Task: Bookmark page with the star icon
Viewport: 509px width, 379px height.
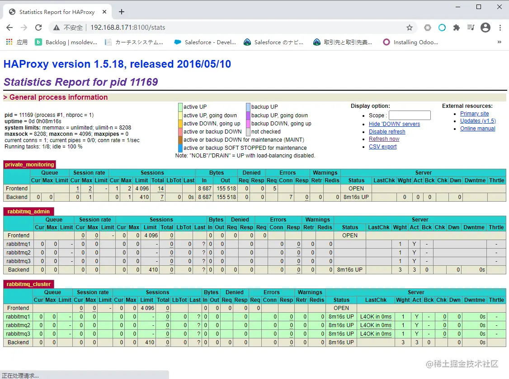Action: (410, 28)
